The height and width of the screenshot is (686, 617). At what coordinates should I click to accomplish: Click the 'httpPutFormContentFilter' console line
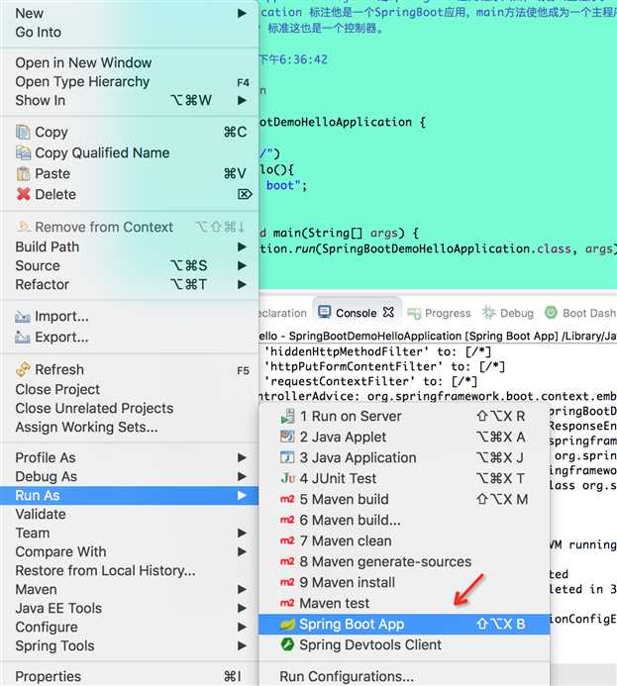(x=384, y=366)
